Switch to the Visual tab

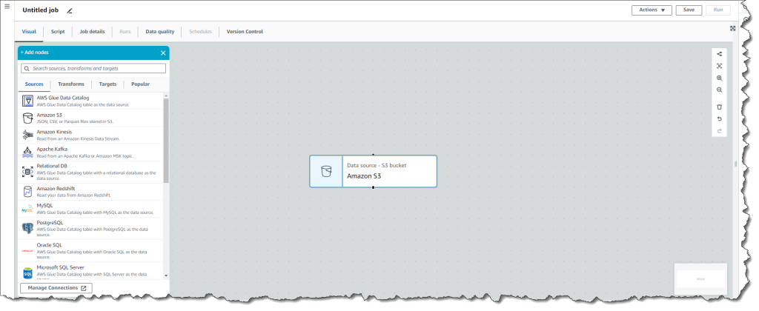[x=29, y=31]
